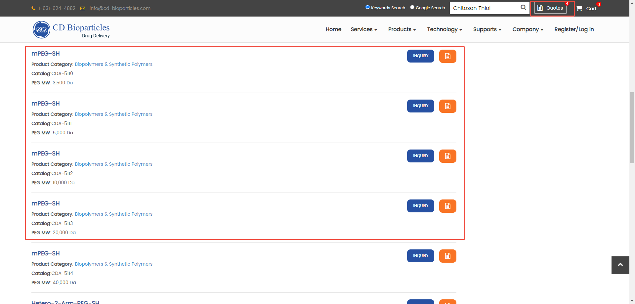Open mPEG-SH product title for CDA-5114
The image size is (635, 304).
(46, 253)
